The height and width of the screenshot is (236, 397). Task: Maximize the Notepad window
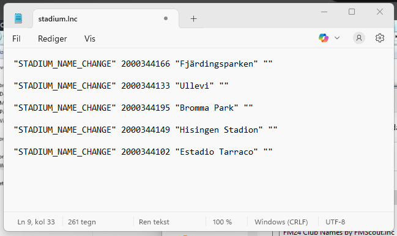click(351, 12)
